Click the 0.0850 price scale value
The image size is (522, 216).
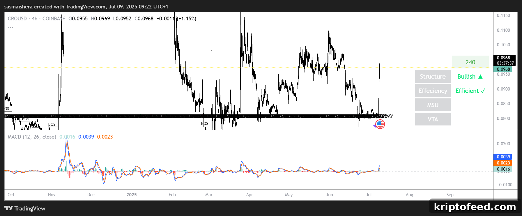(503, 104)
